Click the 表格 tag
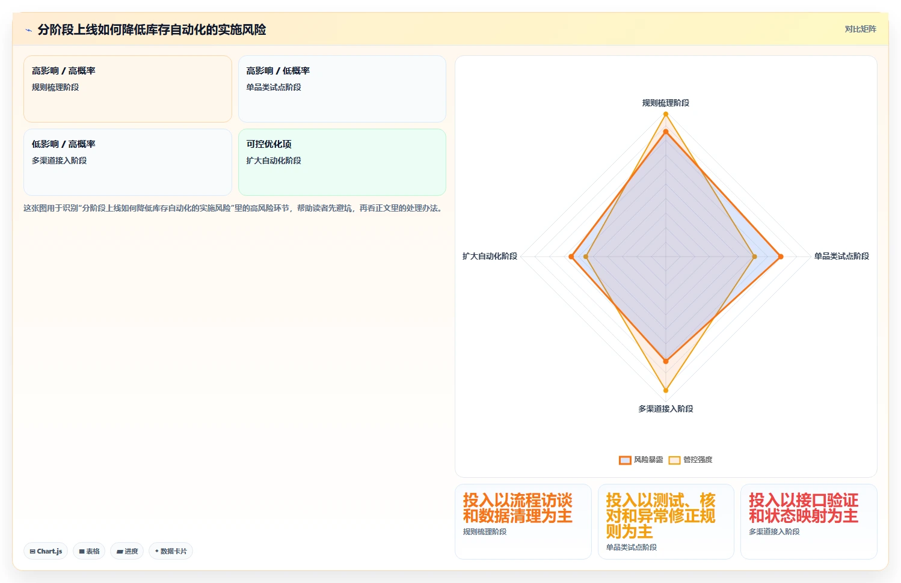 tap(89, 551)
